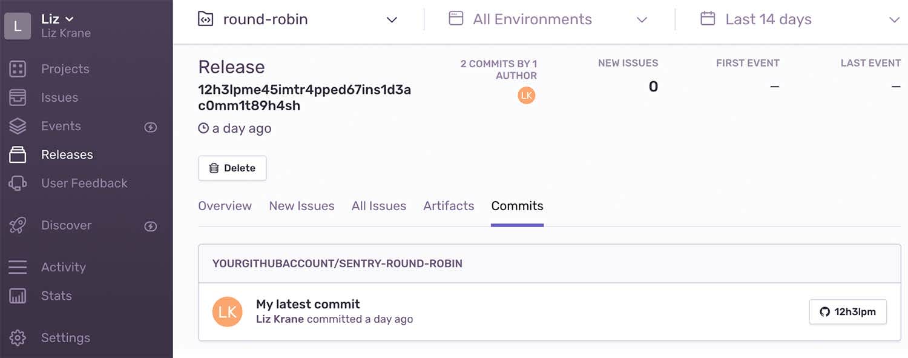The image size is (908, 358).
Task: Open the round-robin project selector
Action: tap(297, 19)
